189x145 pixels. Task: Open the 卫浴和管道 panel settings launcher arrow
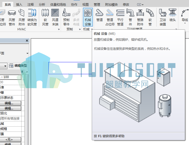coord(176,29)
